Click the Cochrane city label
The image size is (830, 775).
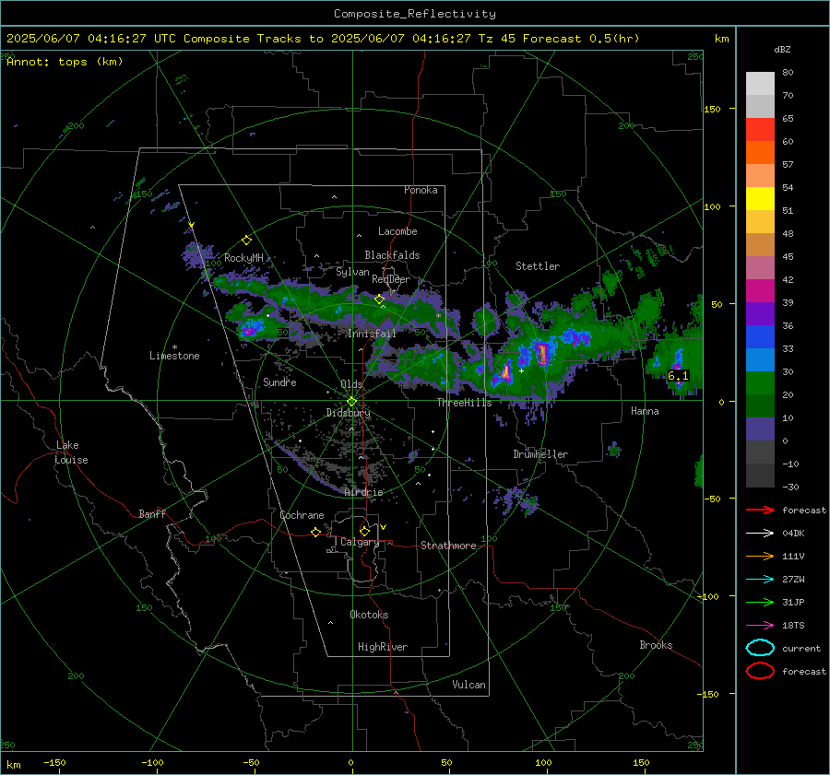(302, 515)
